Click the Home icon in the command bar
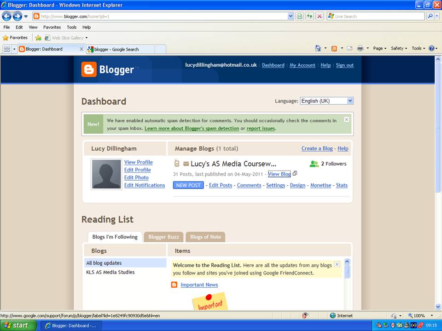Screen dimensions: 442x331 [x=318, y=48]
